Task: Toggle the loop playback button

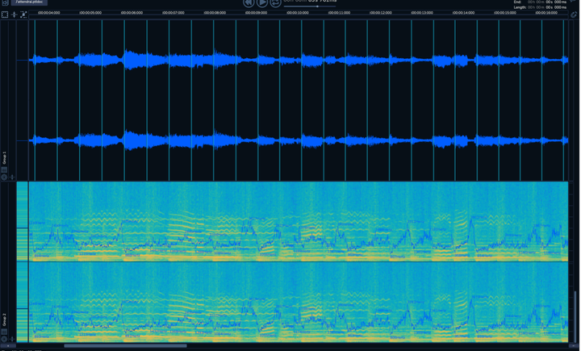Action: [276, 2]
